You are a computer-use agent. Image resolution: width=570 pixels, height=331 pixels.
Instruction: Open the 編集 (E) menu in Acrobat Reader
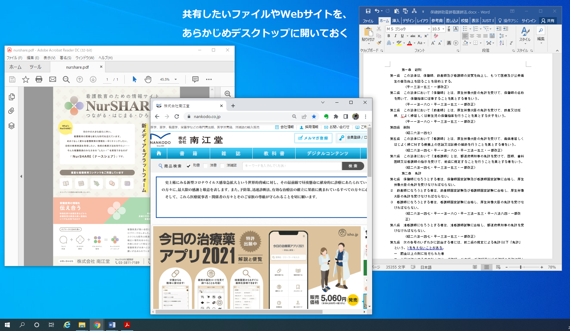coord(33,58)
